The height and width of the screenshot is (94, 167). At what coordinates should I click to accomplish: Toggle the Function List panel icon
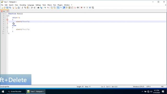[72, 8]
